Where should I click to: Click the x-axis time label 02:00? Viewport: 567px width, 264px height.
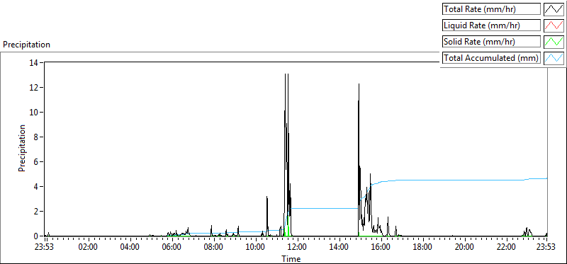pos(88,248)
